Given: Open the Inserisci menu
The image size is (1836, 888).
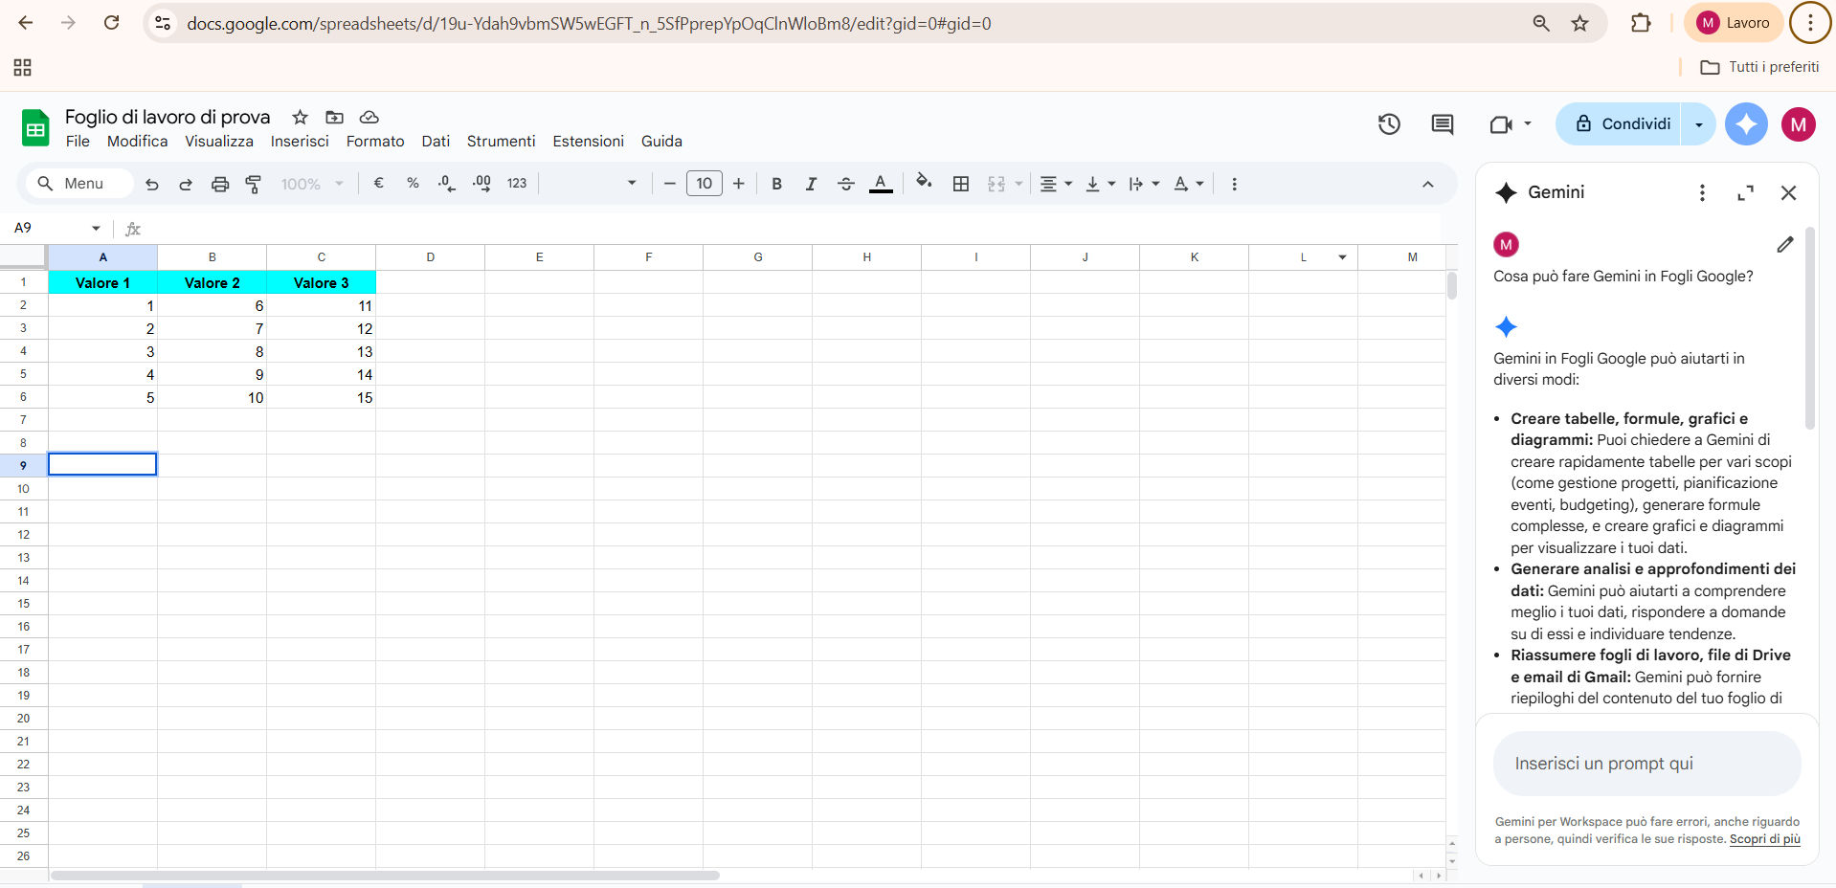Looking at the screenshot, I should click(299, 141).
